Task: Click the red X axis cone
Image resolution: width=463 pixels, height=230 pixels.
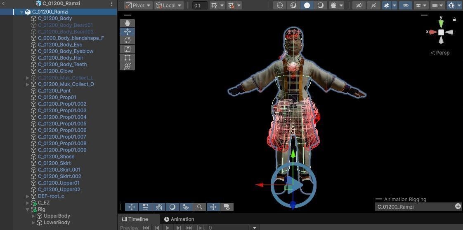Action: [433, 32]
